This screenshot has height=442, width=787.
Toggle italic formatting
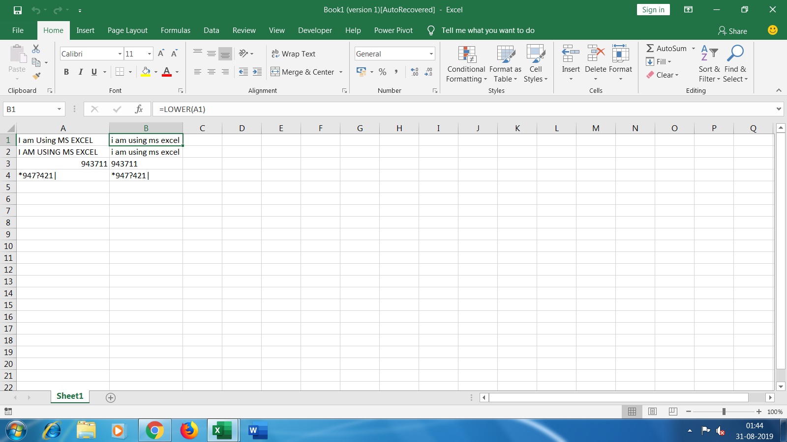81,72
